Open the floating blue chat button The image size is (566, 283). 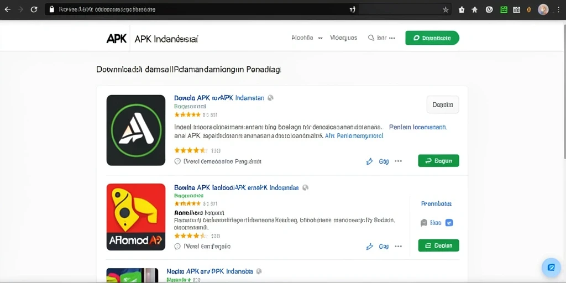click(551, 268)
